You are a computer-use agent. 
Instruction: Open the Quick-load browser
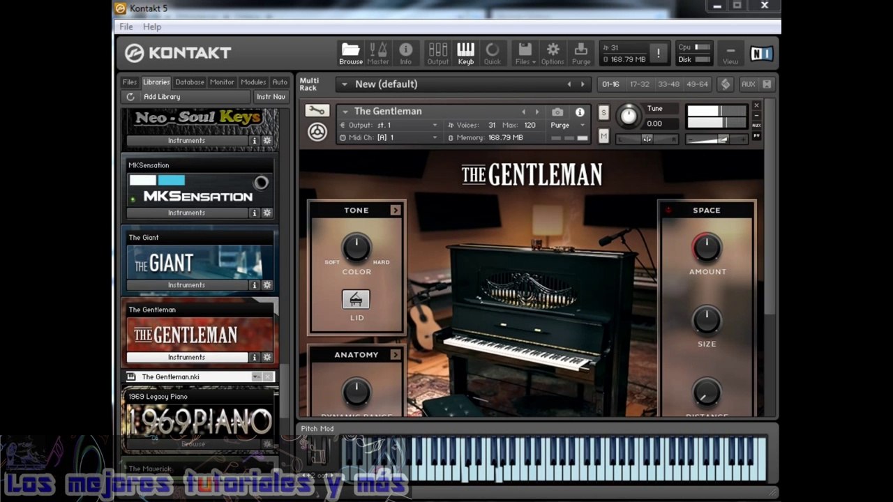(493, 53)
